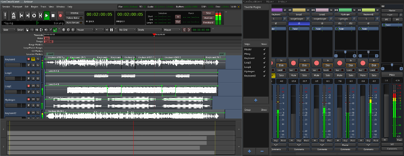Select the grab (hand) tool
This screenshot has width=404, height=156.
28,30
